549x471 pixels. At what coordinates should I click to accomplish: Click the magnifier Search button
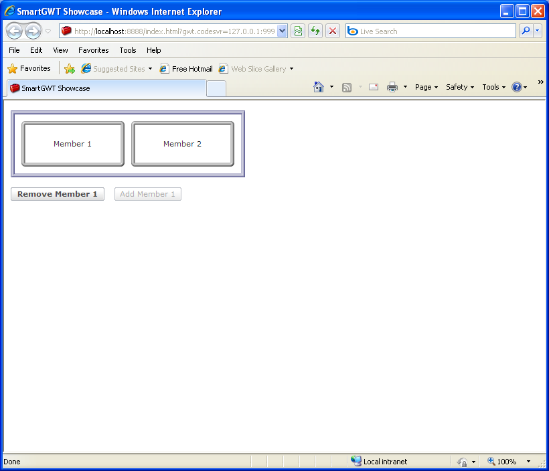click(526, 31)
